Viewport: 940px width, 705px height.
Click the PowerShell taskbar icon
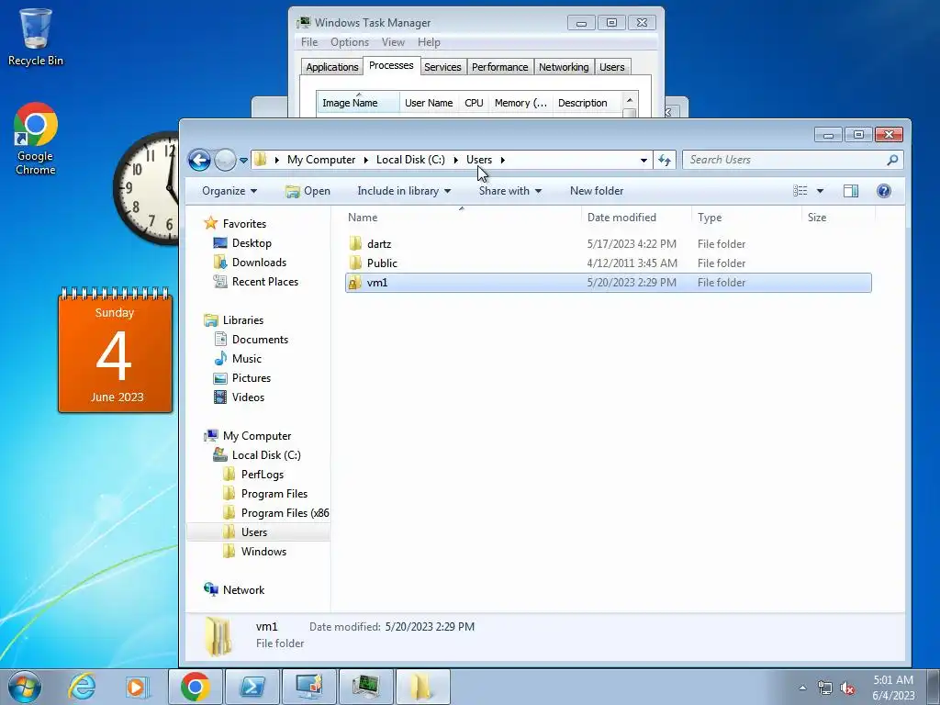252,687
